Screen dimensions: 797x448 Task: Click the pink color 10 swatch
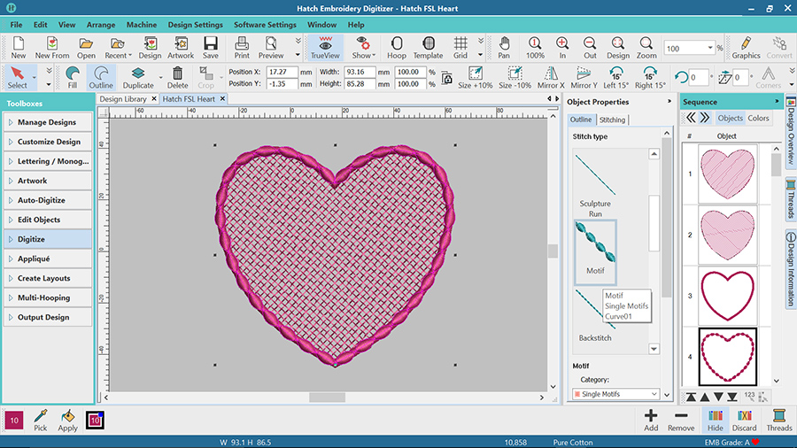[x=14, y=421]
